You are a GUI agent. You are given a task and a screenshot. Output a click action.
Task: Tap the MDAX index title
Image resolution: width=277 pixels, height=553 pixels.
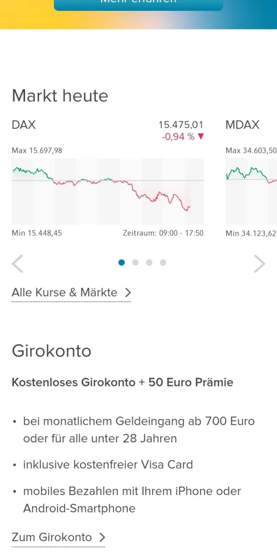242,125
